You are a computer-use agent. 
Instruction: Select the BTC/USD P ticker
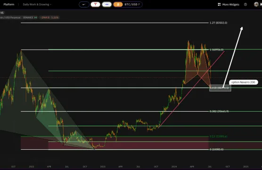[128, 5]
